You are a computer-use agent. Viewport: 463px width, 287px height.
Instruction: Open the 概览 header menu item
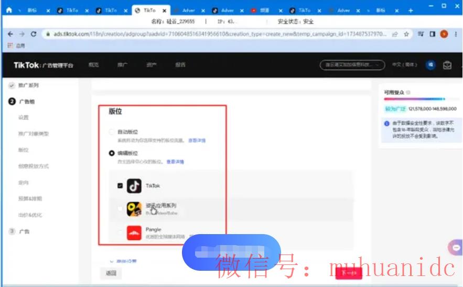tap(94, 65)
